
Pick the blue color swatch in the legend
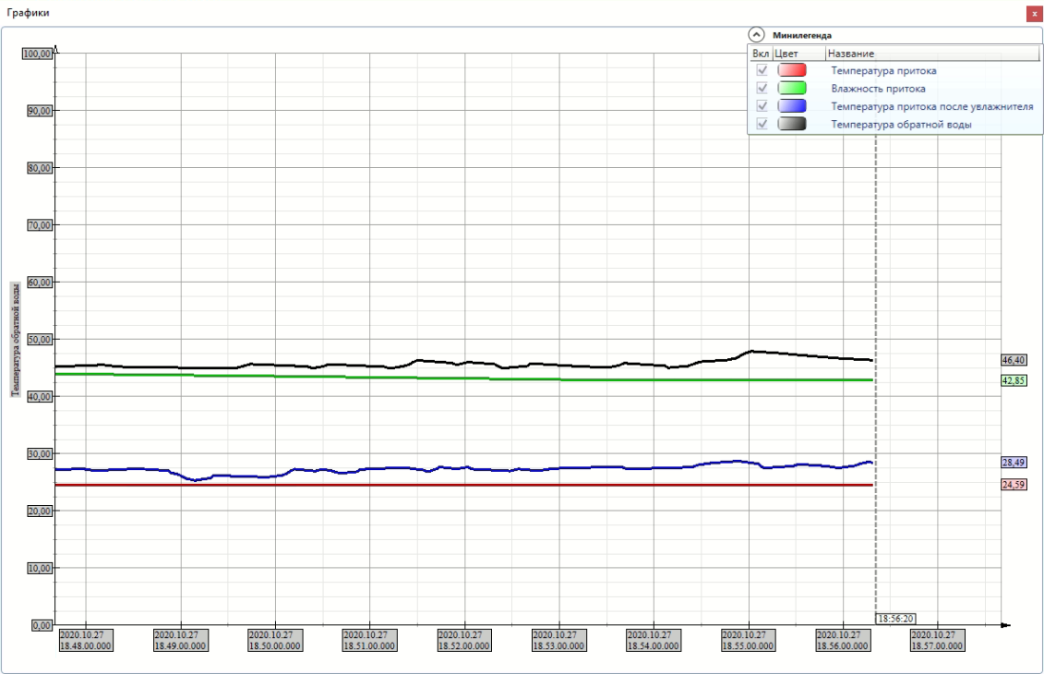click(792, 106)
